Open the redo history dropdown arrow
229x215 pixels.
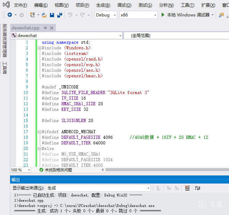[89, 15]
